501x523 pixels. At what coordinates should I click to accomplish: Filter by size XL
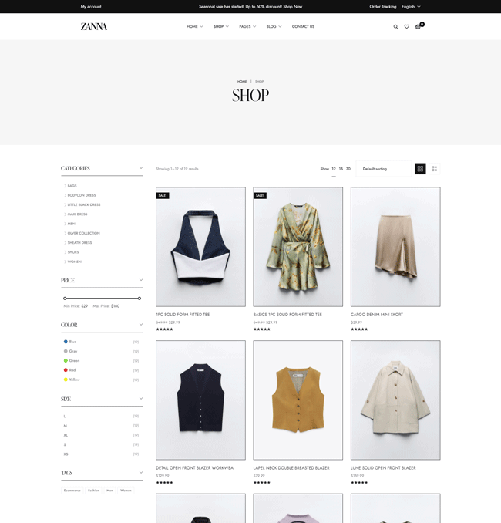tap(66, 435)
